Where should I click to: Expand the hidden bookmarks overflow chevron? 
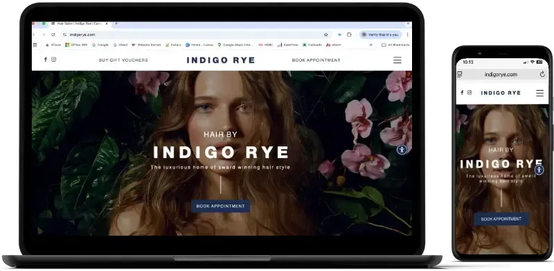point(370,45)
